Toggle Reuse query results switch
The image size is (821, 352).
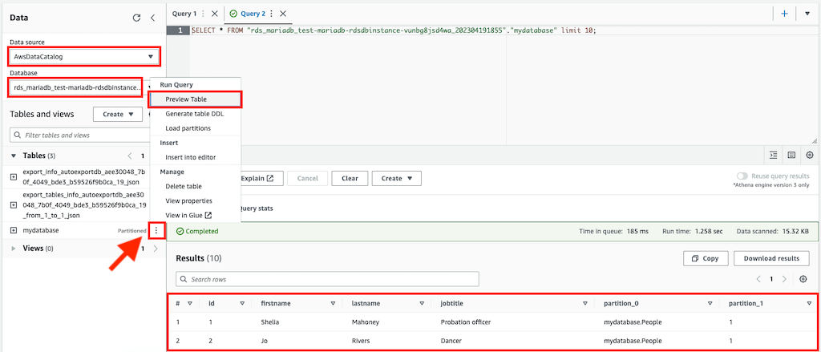tap(742, 176)
